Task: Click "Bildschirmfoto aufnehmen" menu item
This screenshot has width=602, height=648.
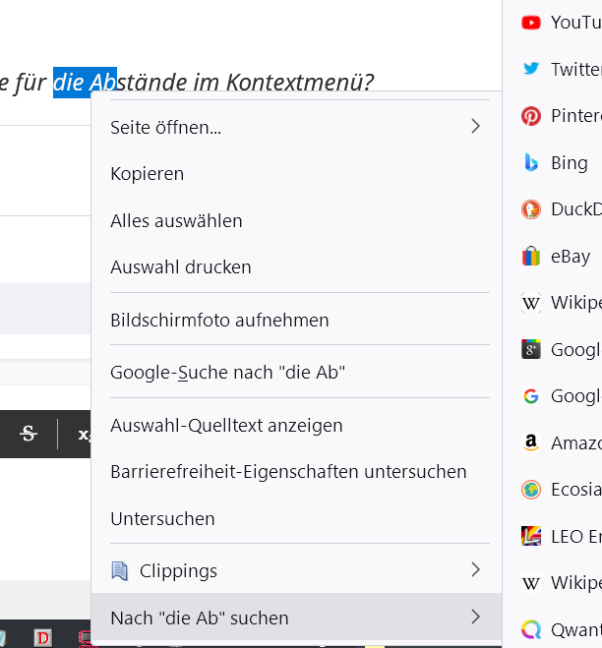Action: tap(219, 321)
